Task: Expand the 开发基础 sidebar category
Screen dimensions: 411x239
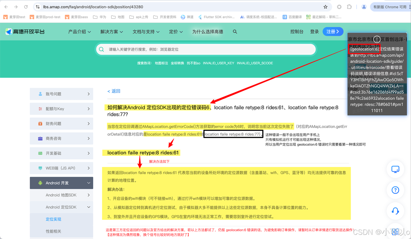Action: pyautogui.click(x=61, y=153)
